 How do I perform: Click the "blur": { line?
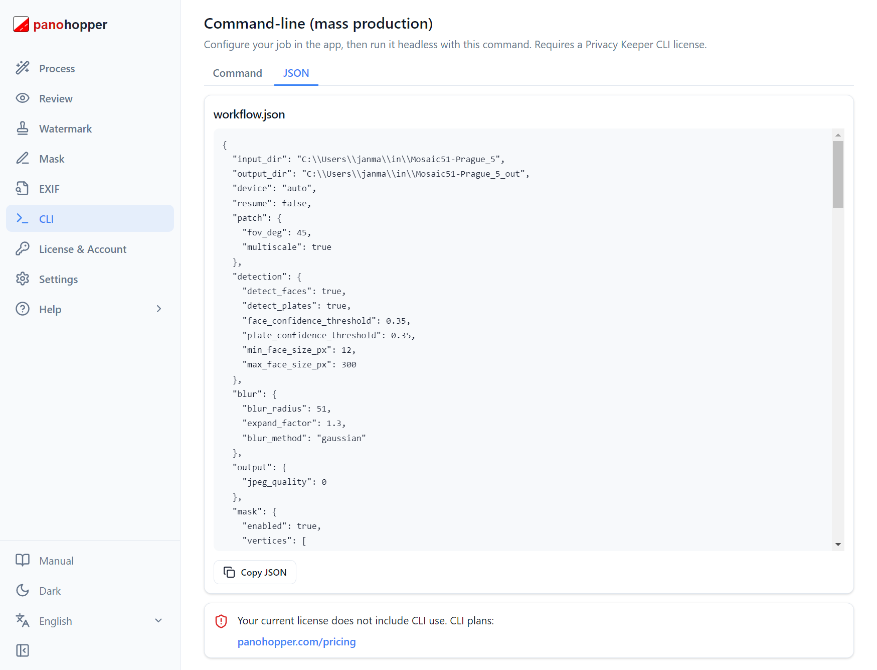click(255, 394)
